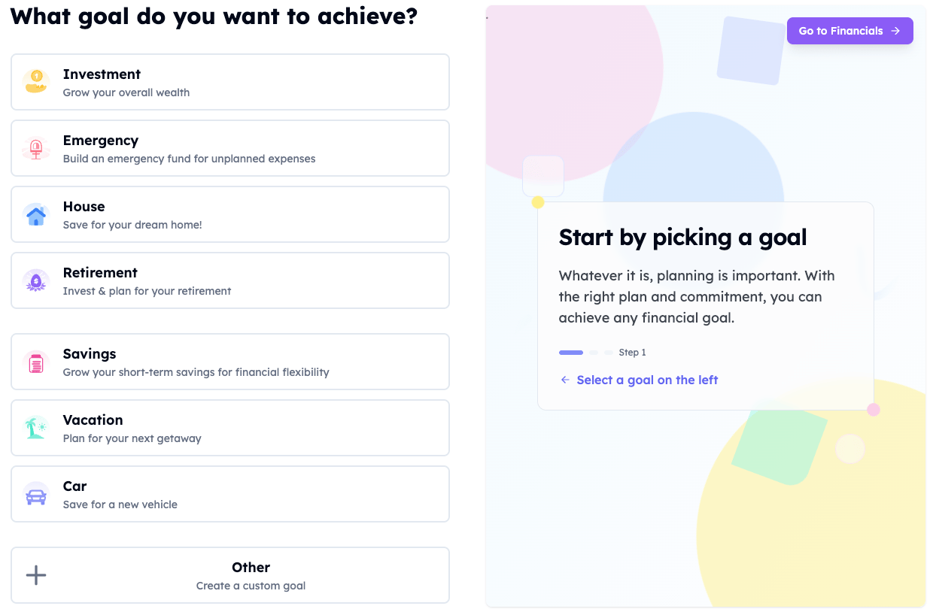Pick Save for your dream home option
Viewport: 933px width, 615px height.
(x=132, y=225)
